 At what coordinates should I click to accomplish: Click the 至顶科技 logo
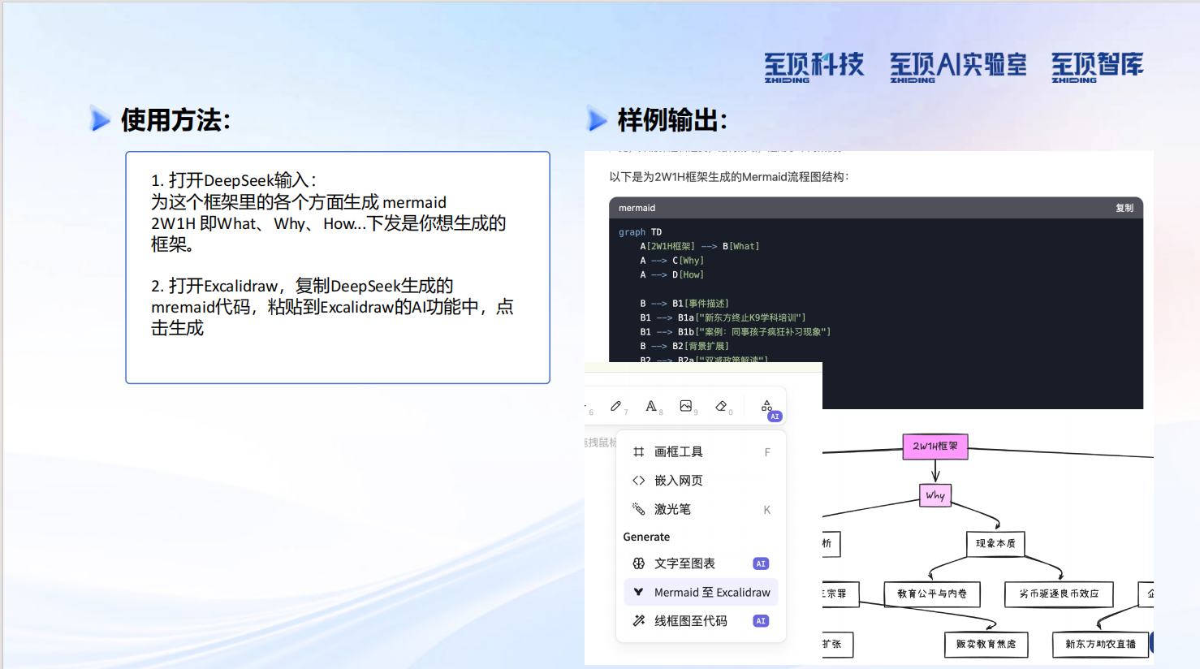814,67
